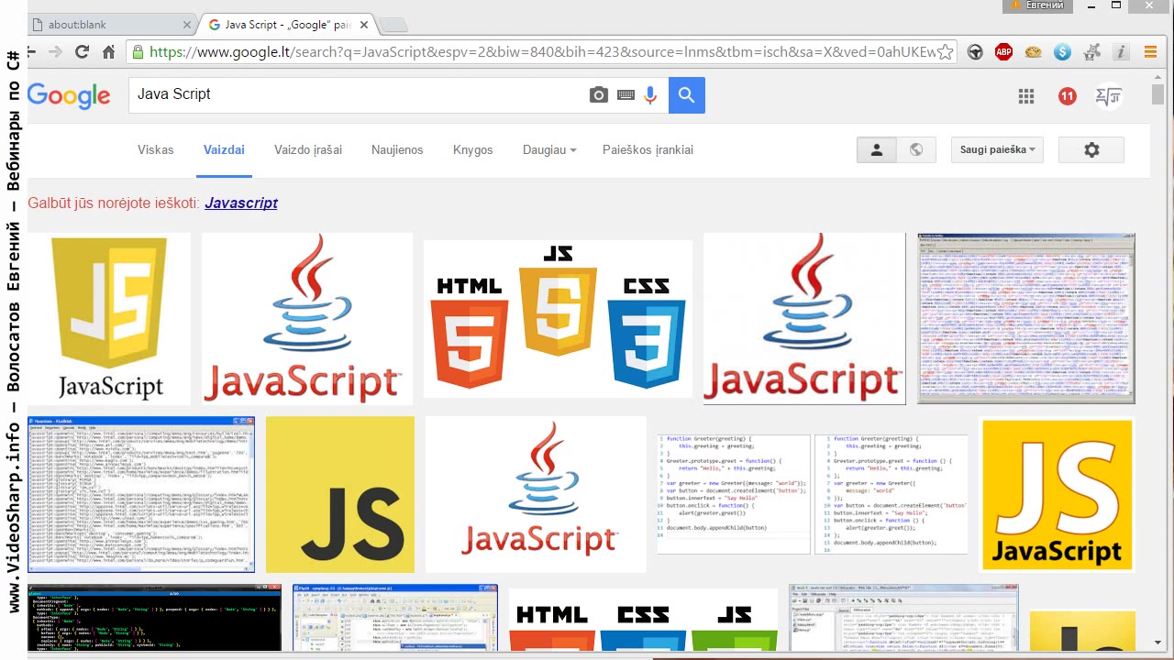
Task: Click the Skype extension icon in toolbar
Action: (x=1062, y=52)
